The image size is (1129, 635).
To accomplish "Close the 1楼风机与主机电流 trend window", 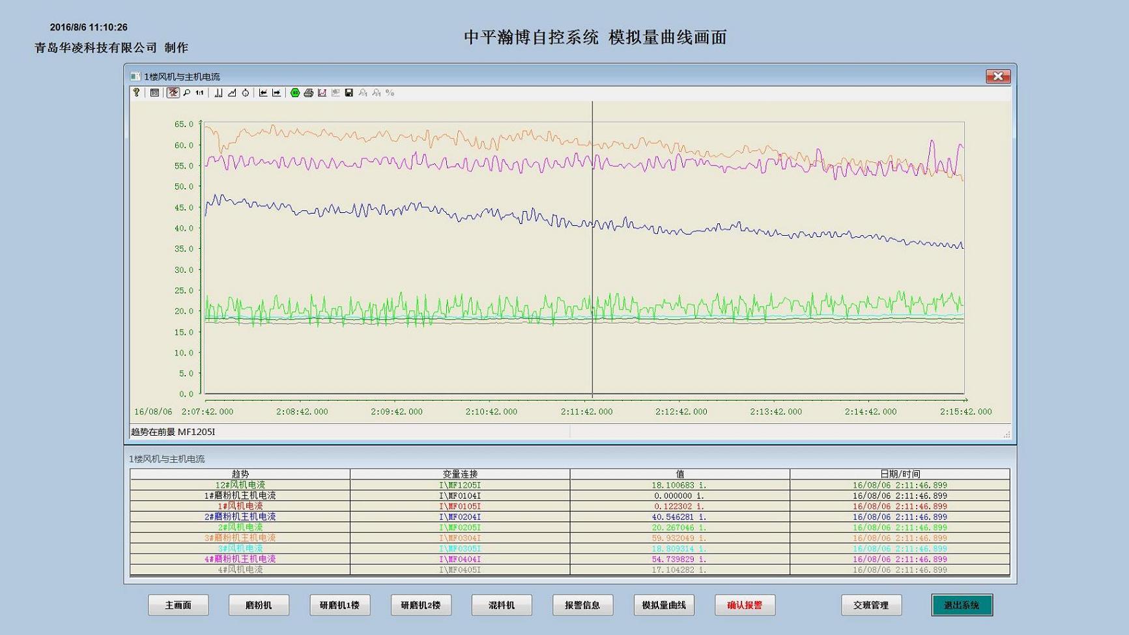I will (997, 77).
